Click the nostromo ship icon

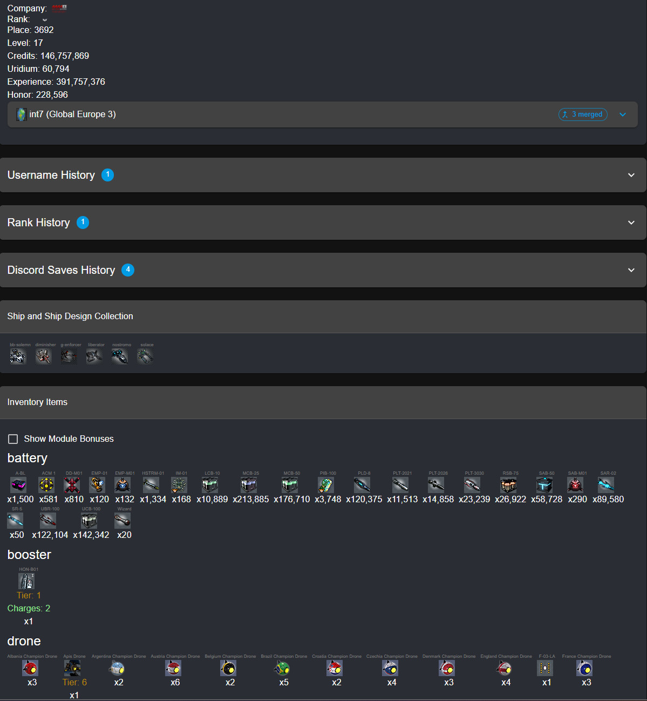click(120, 356)
